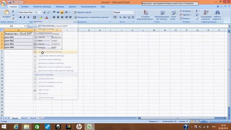
Task: Click the Undo arrow in quick access toolbar
Action: [x=13, y=2]
